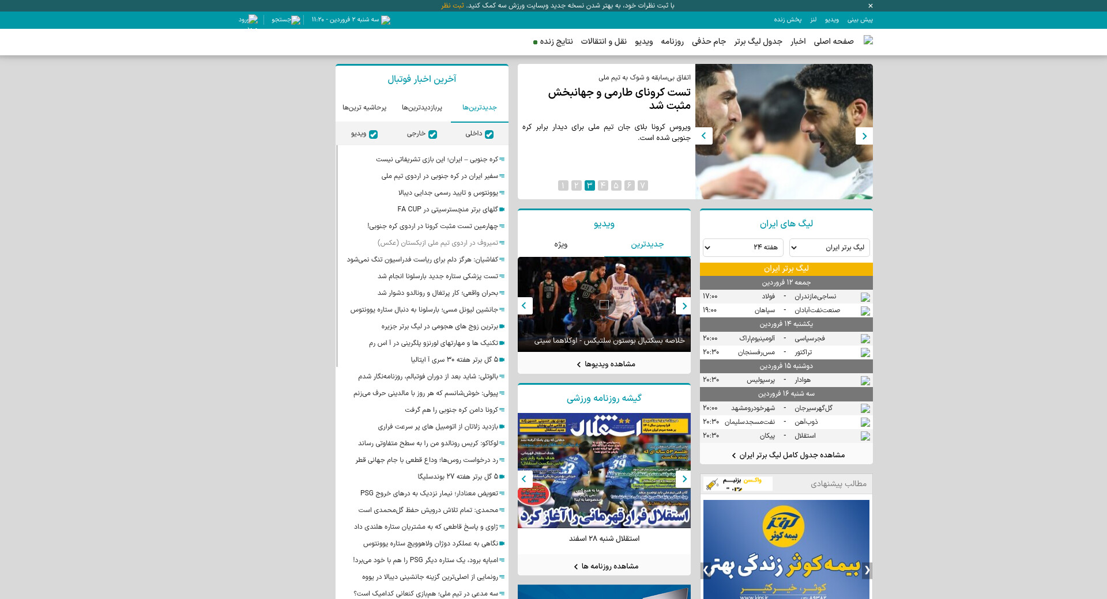Click the left arrow on the headline slider
The height and width of the screenshot is (599, 1107).
(x=704, y=136)
